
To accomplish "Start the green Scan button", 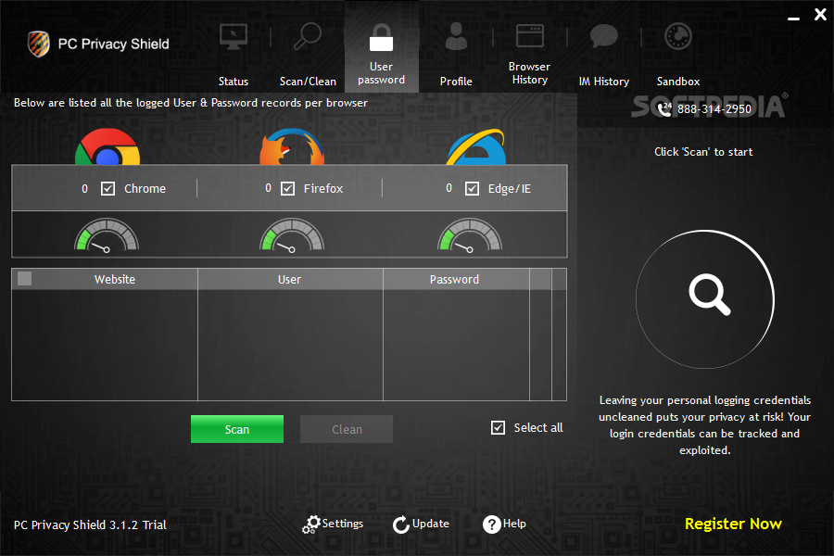I will [237, 429].
